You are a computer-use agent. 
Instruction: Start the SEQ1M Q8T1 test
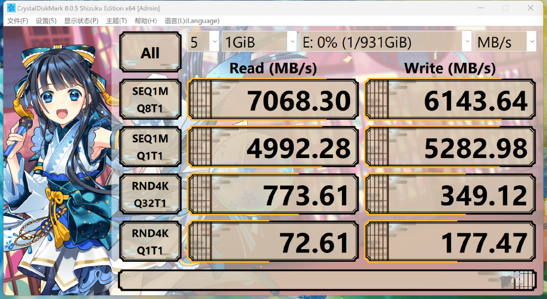150,99
